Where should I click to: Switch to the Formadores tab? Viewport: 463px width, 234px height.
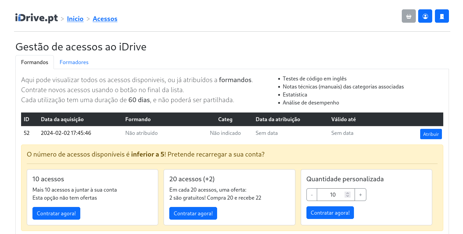tap(74, 62)
